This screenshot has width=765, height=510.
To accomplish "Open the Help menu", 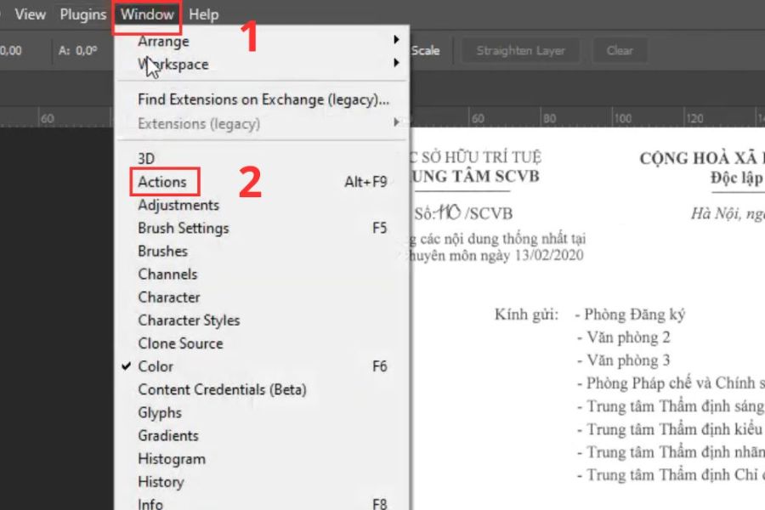I will point(203,14).
